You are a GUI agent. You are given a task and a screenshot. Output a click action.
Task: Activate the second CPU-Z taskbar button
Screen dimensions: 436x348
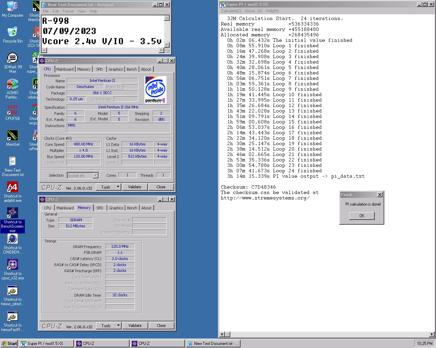point(157,344)
